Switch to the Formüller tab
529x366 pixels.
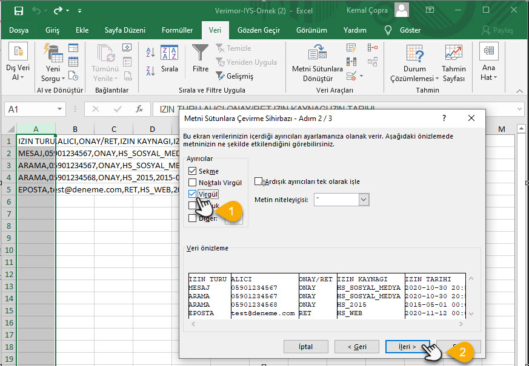pyautogui.click(x=177, y=30)
